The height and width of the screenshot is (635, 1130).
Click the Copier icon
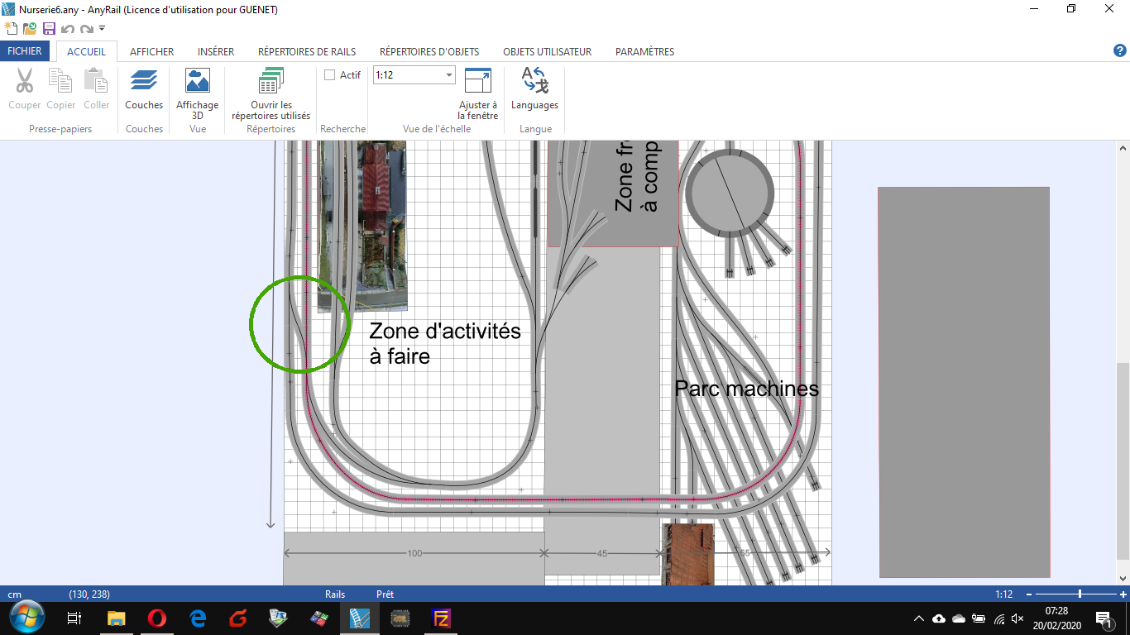(x=60, y=81)
